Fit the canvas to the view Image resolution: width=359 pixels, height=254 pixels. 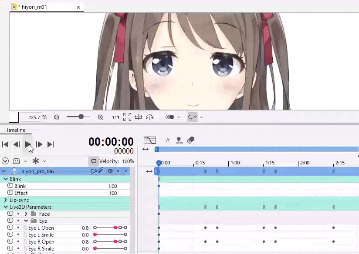click(x=127, y=117)
